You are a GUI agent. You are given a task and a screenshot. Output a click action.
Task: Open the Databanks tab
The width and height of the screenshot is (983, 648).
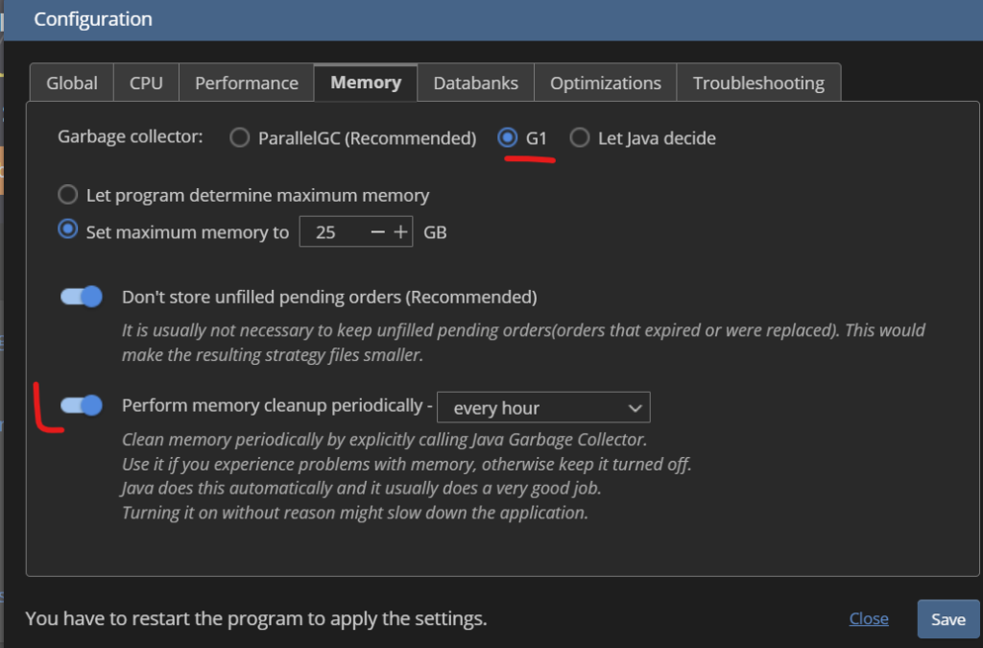475,84
